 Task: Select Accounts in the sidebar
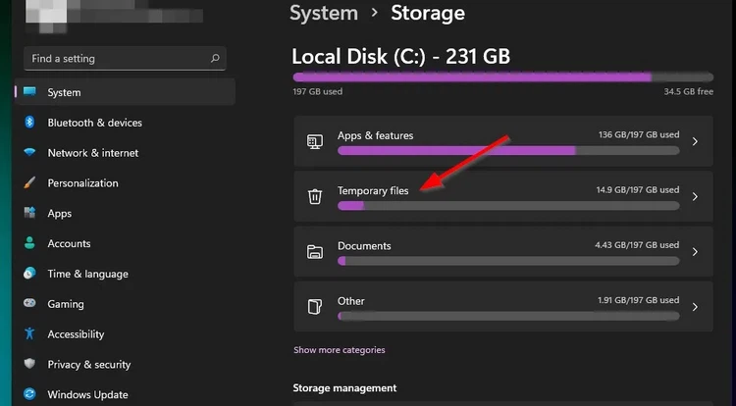pos(69,244)
